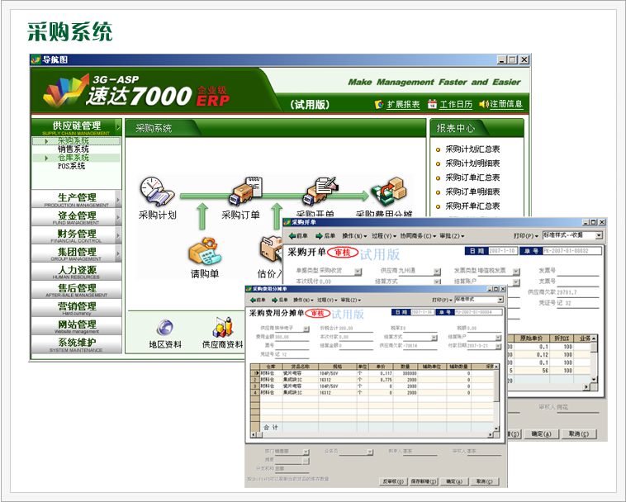Go to 前单 in 采购开单 window
626x502 pixels.
(x=298, y=236)
